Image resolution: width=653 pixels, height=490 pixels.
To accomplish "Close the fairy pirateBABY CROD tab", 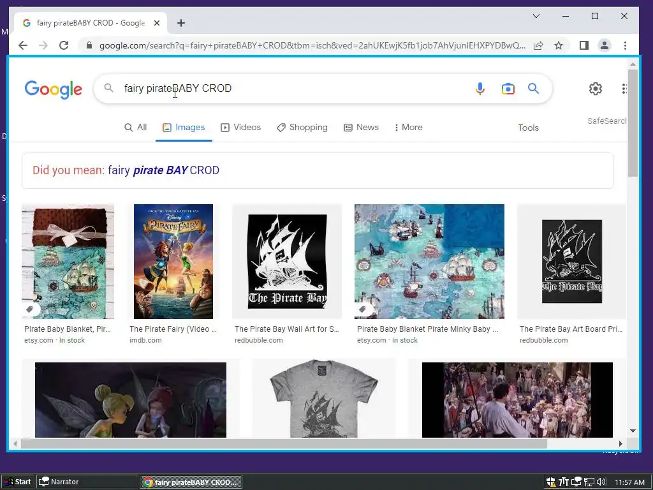I will (x=157, y=23).
